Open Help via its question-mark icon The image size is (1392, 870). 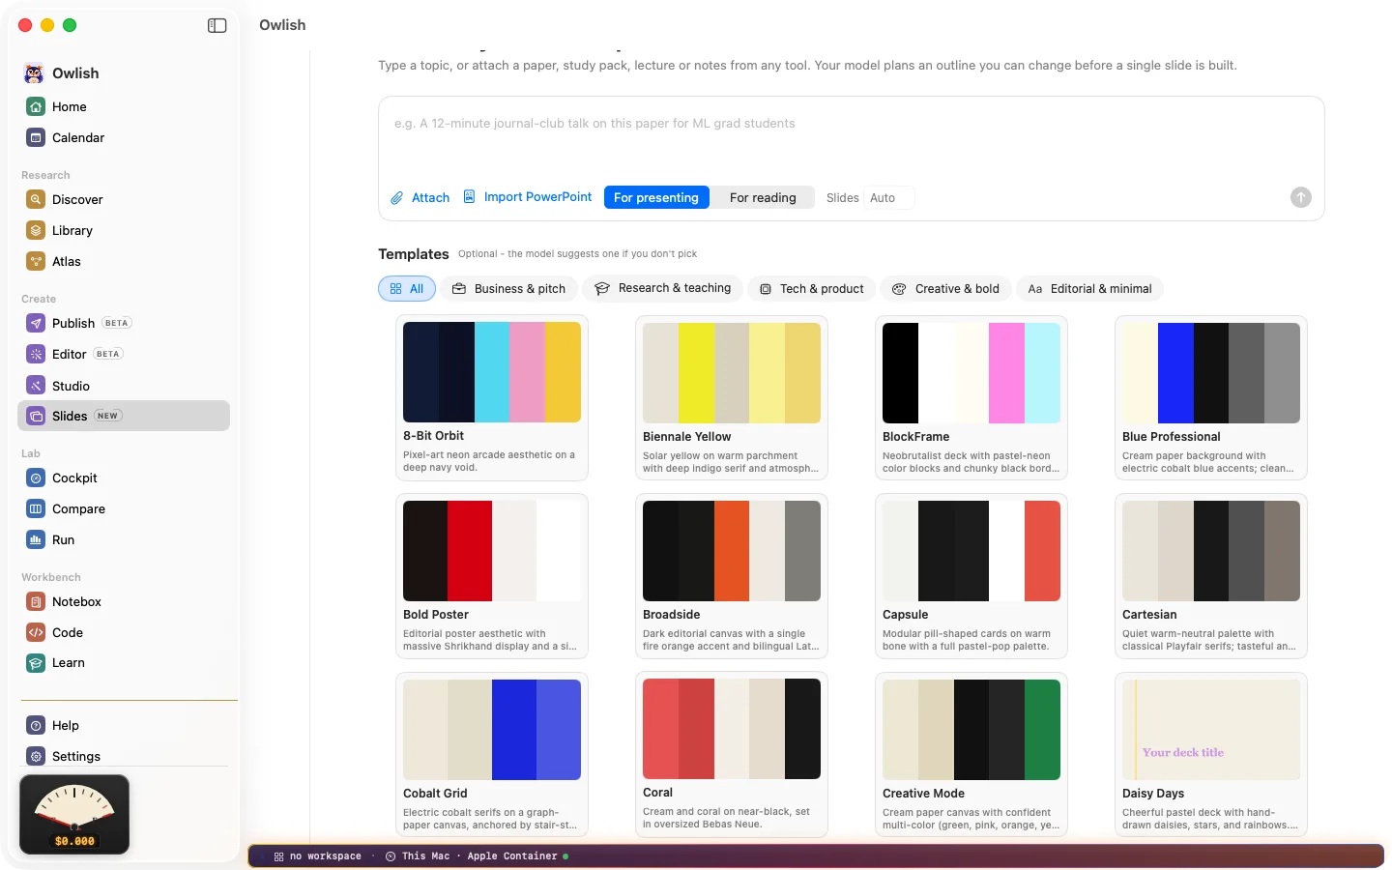tap(36, 725)
